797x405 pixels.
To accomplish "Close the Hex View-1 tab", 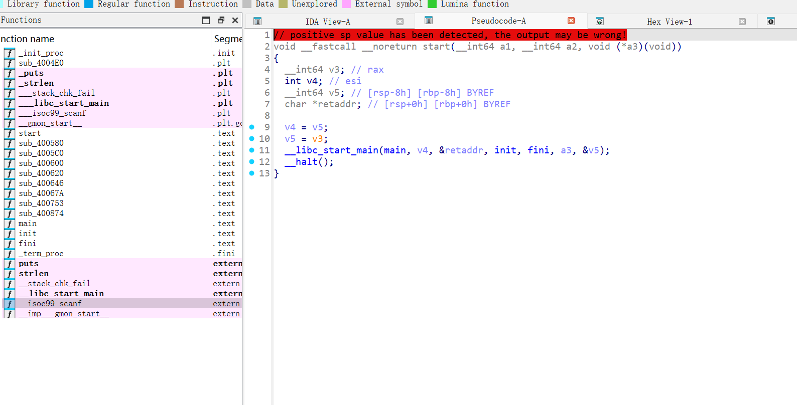I will click(742, 22).
